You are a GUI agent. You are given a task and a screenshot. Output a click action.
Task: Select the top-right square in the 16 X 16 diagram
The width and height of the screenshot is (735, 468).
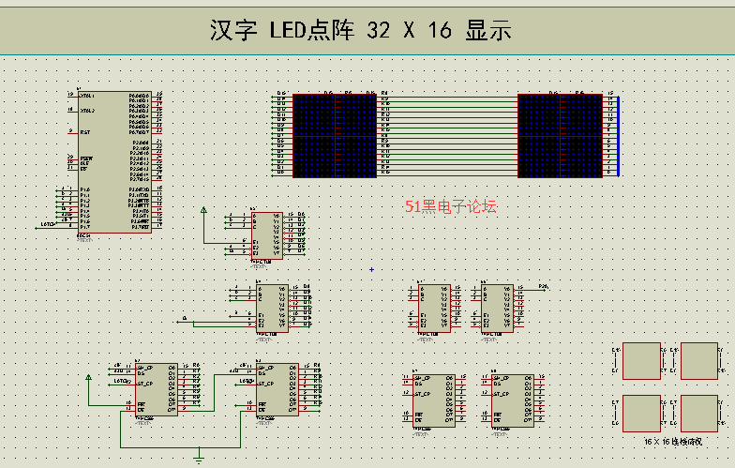point(699,361)
